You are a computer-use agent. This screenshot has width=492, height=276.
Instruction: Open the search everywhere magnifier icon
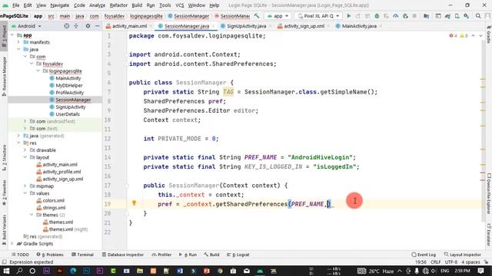click(478, 15)
